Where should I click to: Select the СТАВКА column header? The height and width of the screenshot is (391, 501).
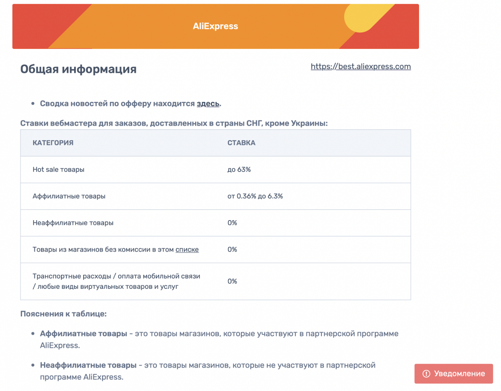241,143
